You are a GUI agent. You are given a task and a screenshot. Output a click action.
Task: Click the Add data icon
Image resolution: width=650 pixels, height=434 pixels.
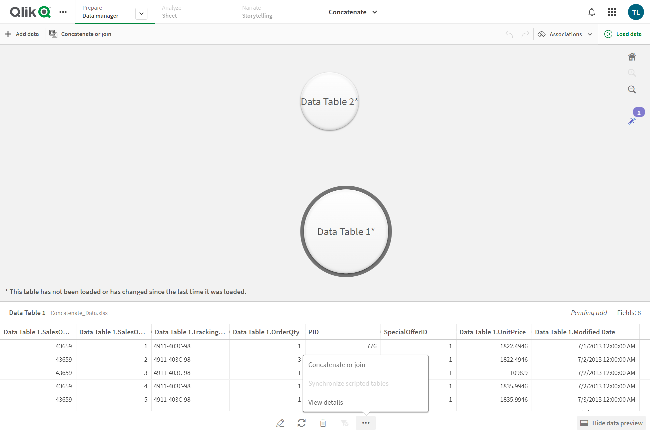[x=8, y=34]
